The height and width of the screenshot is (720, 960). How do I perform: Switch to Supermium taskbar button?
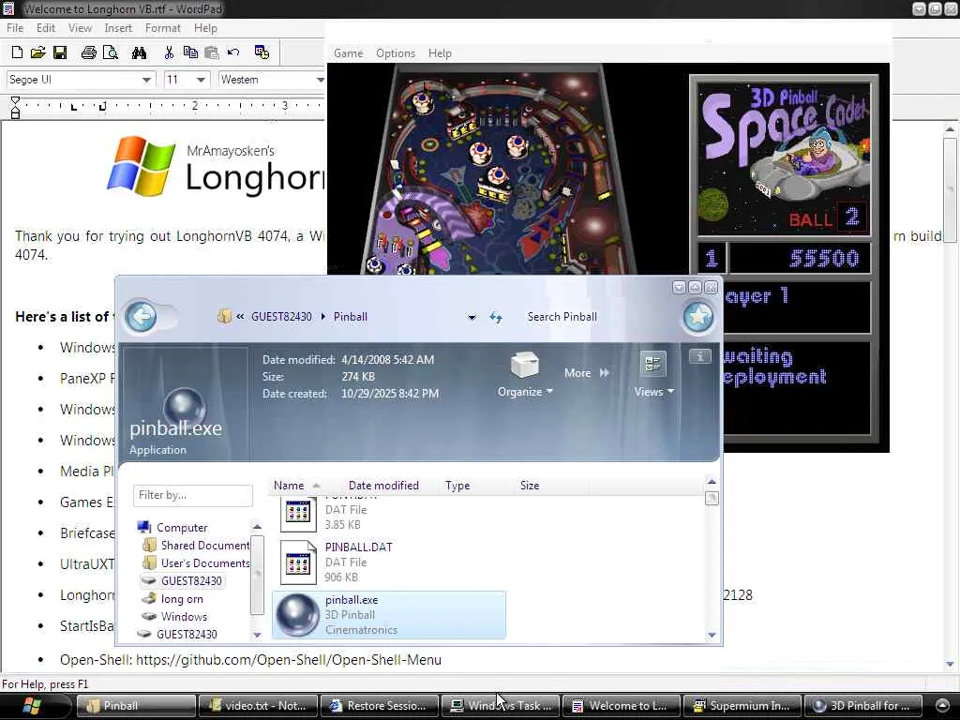[x=742, y=706]
